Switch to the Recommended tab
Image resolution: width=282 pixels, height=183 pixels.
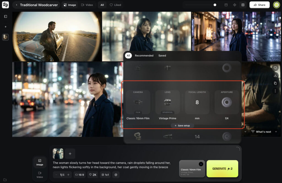(x=144, y=56)
